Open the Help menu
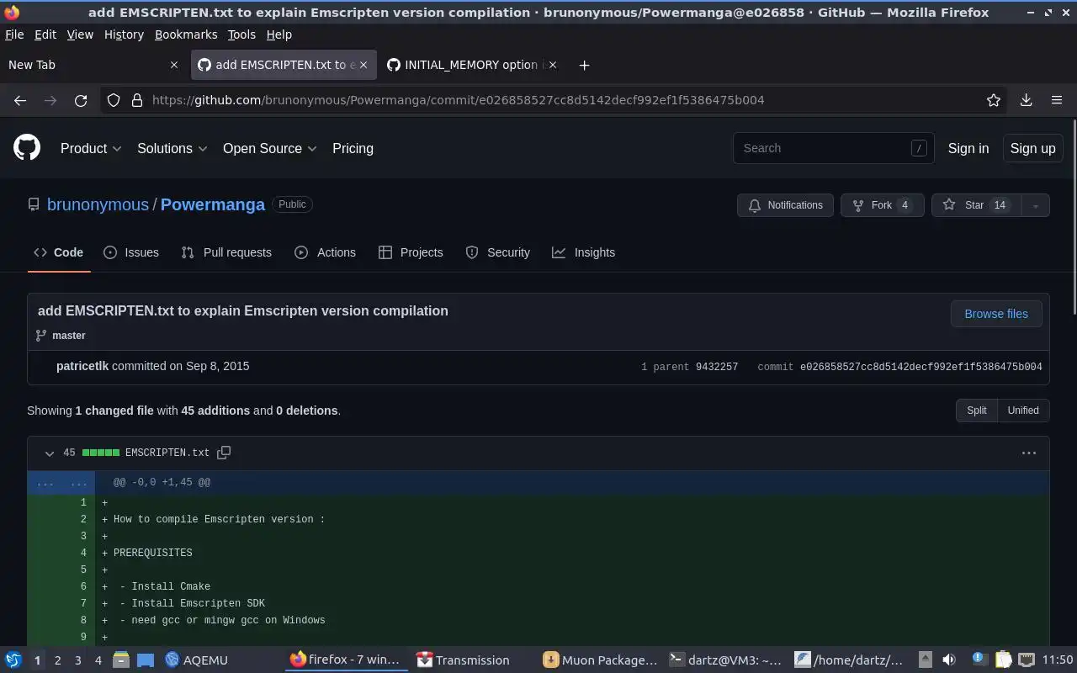This screenshot has width=1077, height=673. (x=279, y=34)
